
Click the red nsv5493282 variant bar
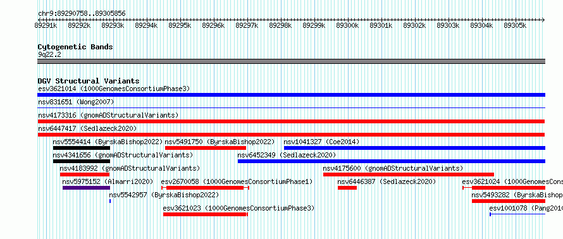509,201
